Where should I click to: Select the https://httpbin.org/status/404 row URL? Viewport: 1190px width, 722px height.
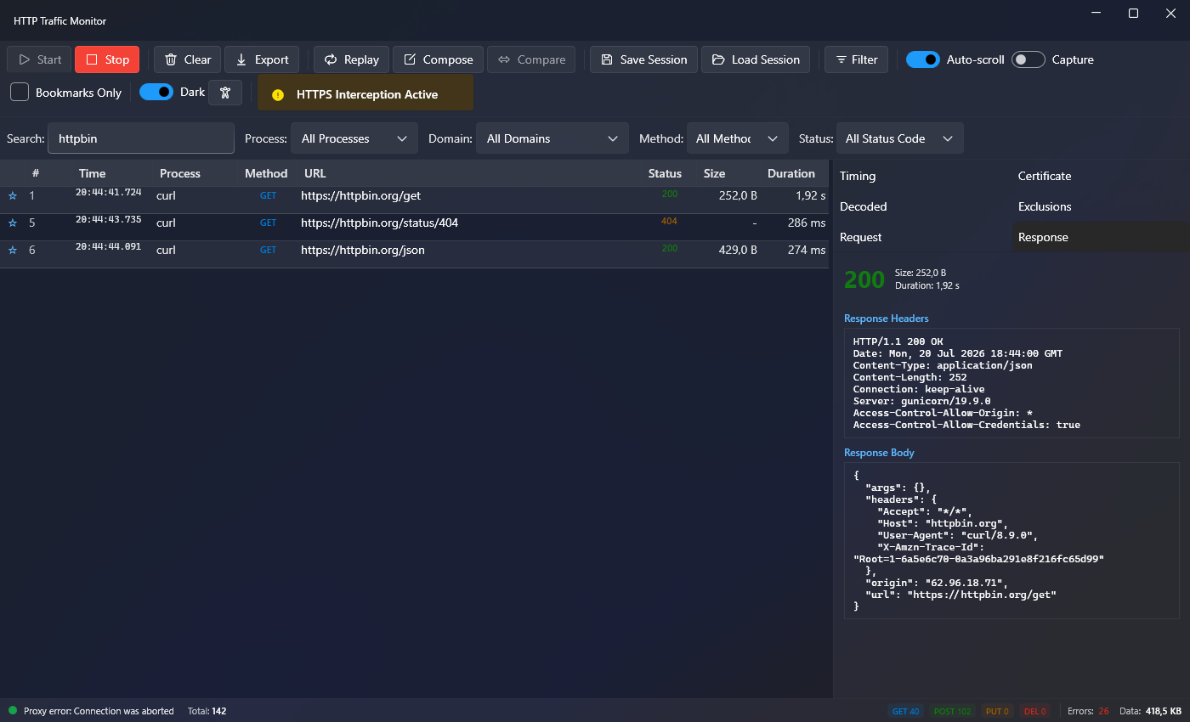point(379,223)
